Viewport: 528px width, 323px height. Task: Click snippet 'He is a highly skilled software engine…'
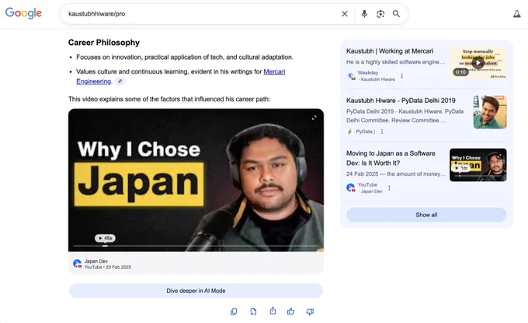coord(395,62)
